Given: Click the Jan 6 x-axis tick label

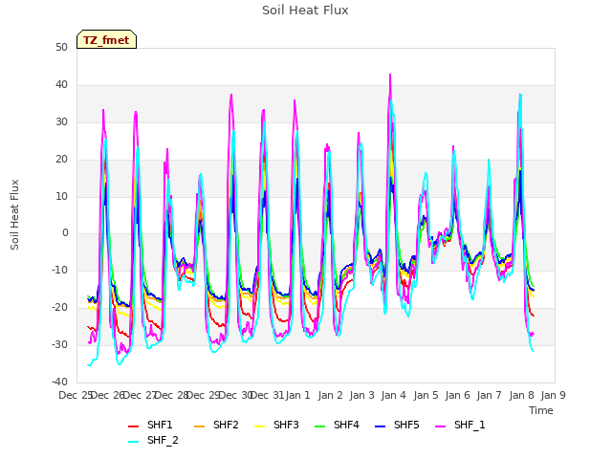Looking at the screenshot, I should tap(458, 395).
